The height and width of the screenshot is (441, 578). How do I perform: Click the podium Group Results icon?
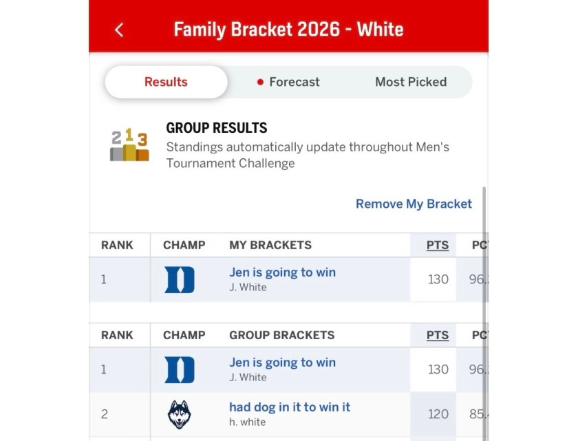(x=129, y=144)
